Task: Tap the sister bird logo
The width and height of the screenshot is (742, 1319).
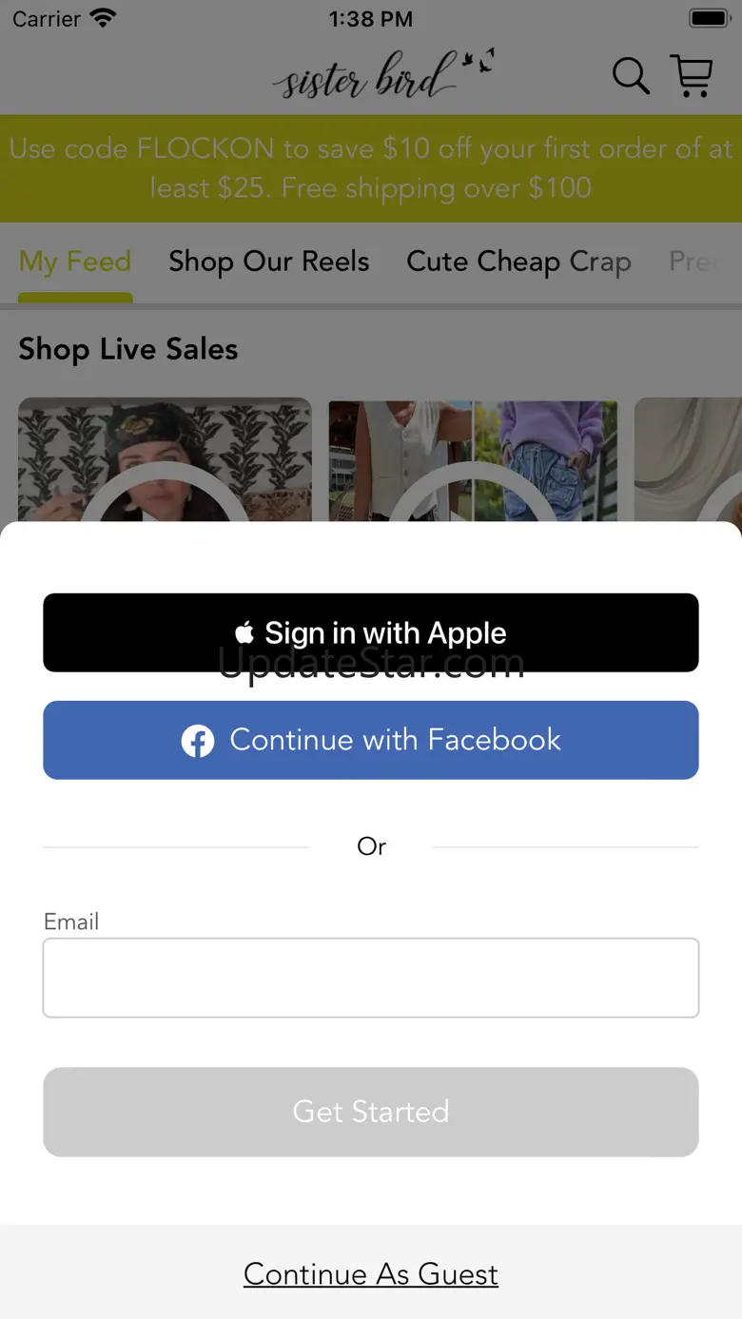Action: (x=382, y=75)
